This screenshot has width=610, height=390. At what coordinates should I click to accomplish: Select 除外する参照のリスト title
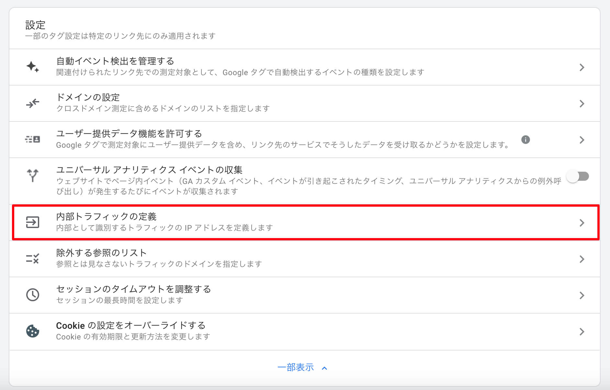click(101, 253)
